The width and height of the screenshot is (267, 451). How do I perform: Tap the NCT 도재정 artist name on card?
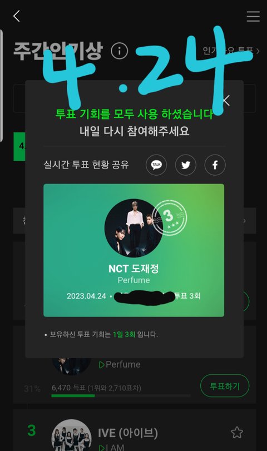(133, 269)
